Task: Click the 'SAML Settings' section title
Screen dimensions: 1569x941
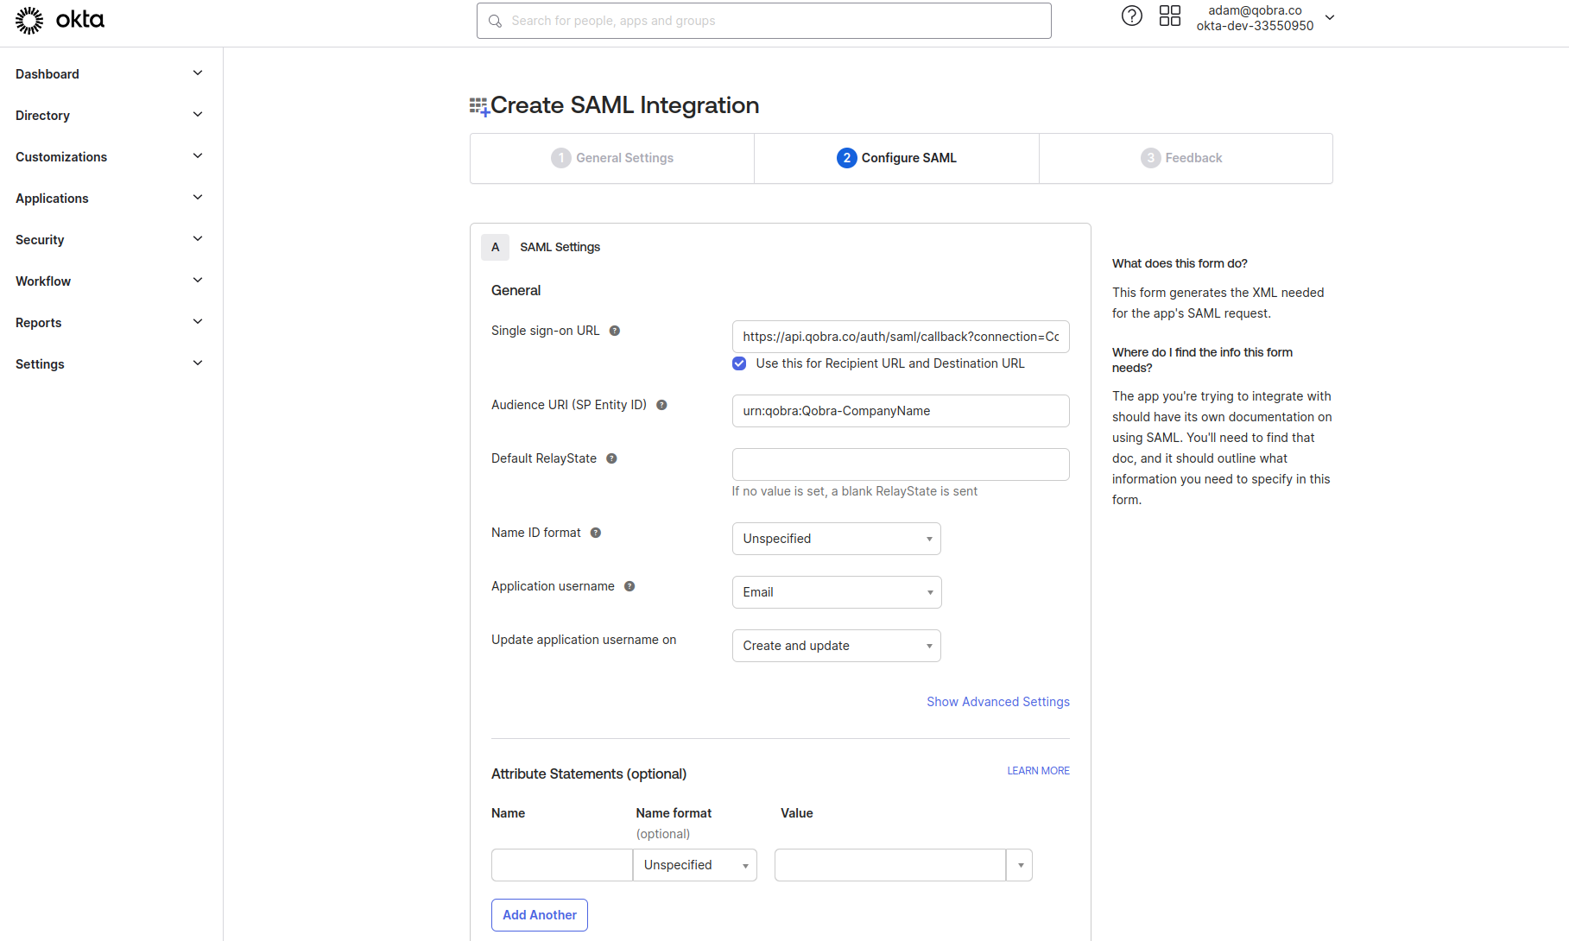Action: coord(560,247)
